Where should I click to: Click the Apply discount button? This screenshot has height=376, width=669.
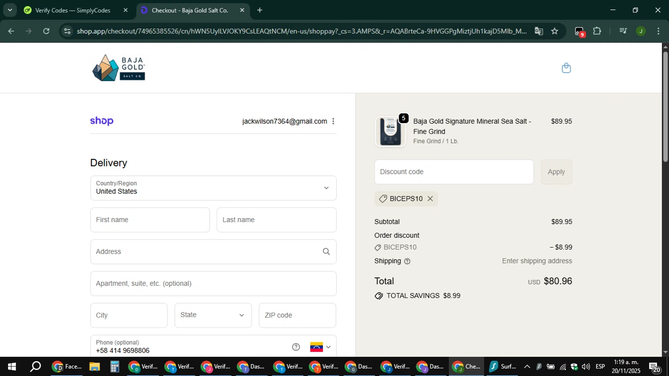coord(556,172)
